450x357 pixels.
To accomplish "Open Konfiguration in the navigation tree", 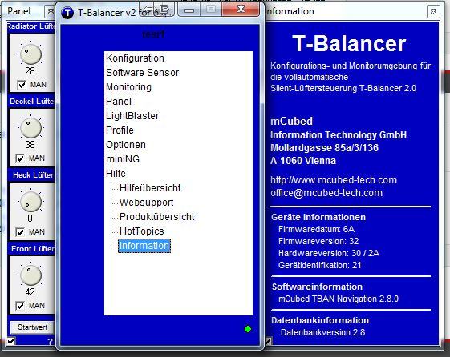I will pos(135,58).
